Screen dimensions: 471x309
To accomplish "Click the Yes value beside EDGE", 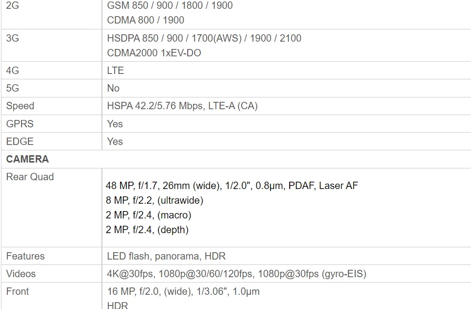I will [115, 142].
